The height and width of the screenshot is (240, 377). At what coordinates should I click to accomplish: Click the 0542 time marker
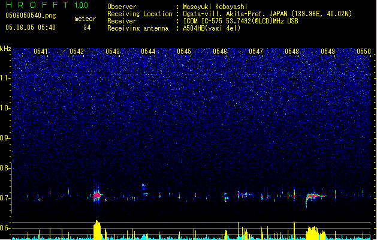coord(77,52)
